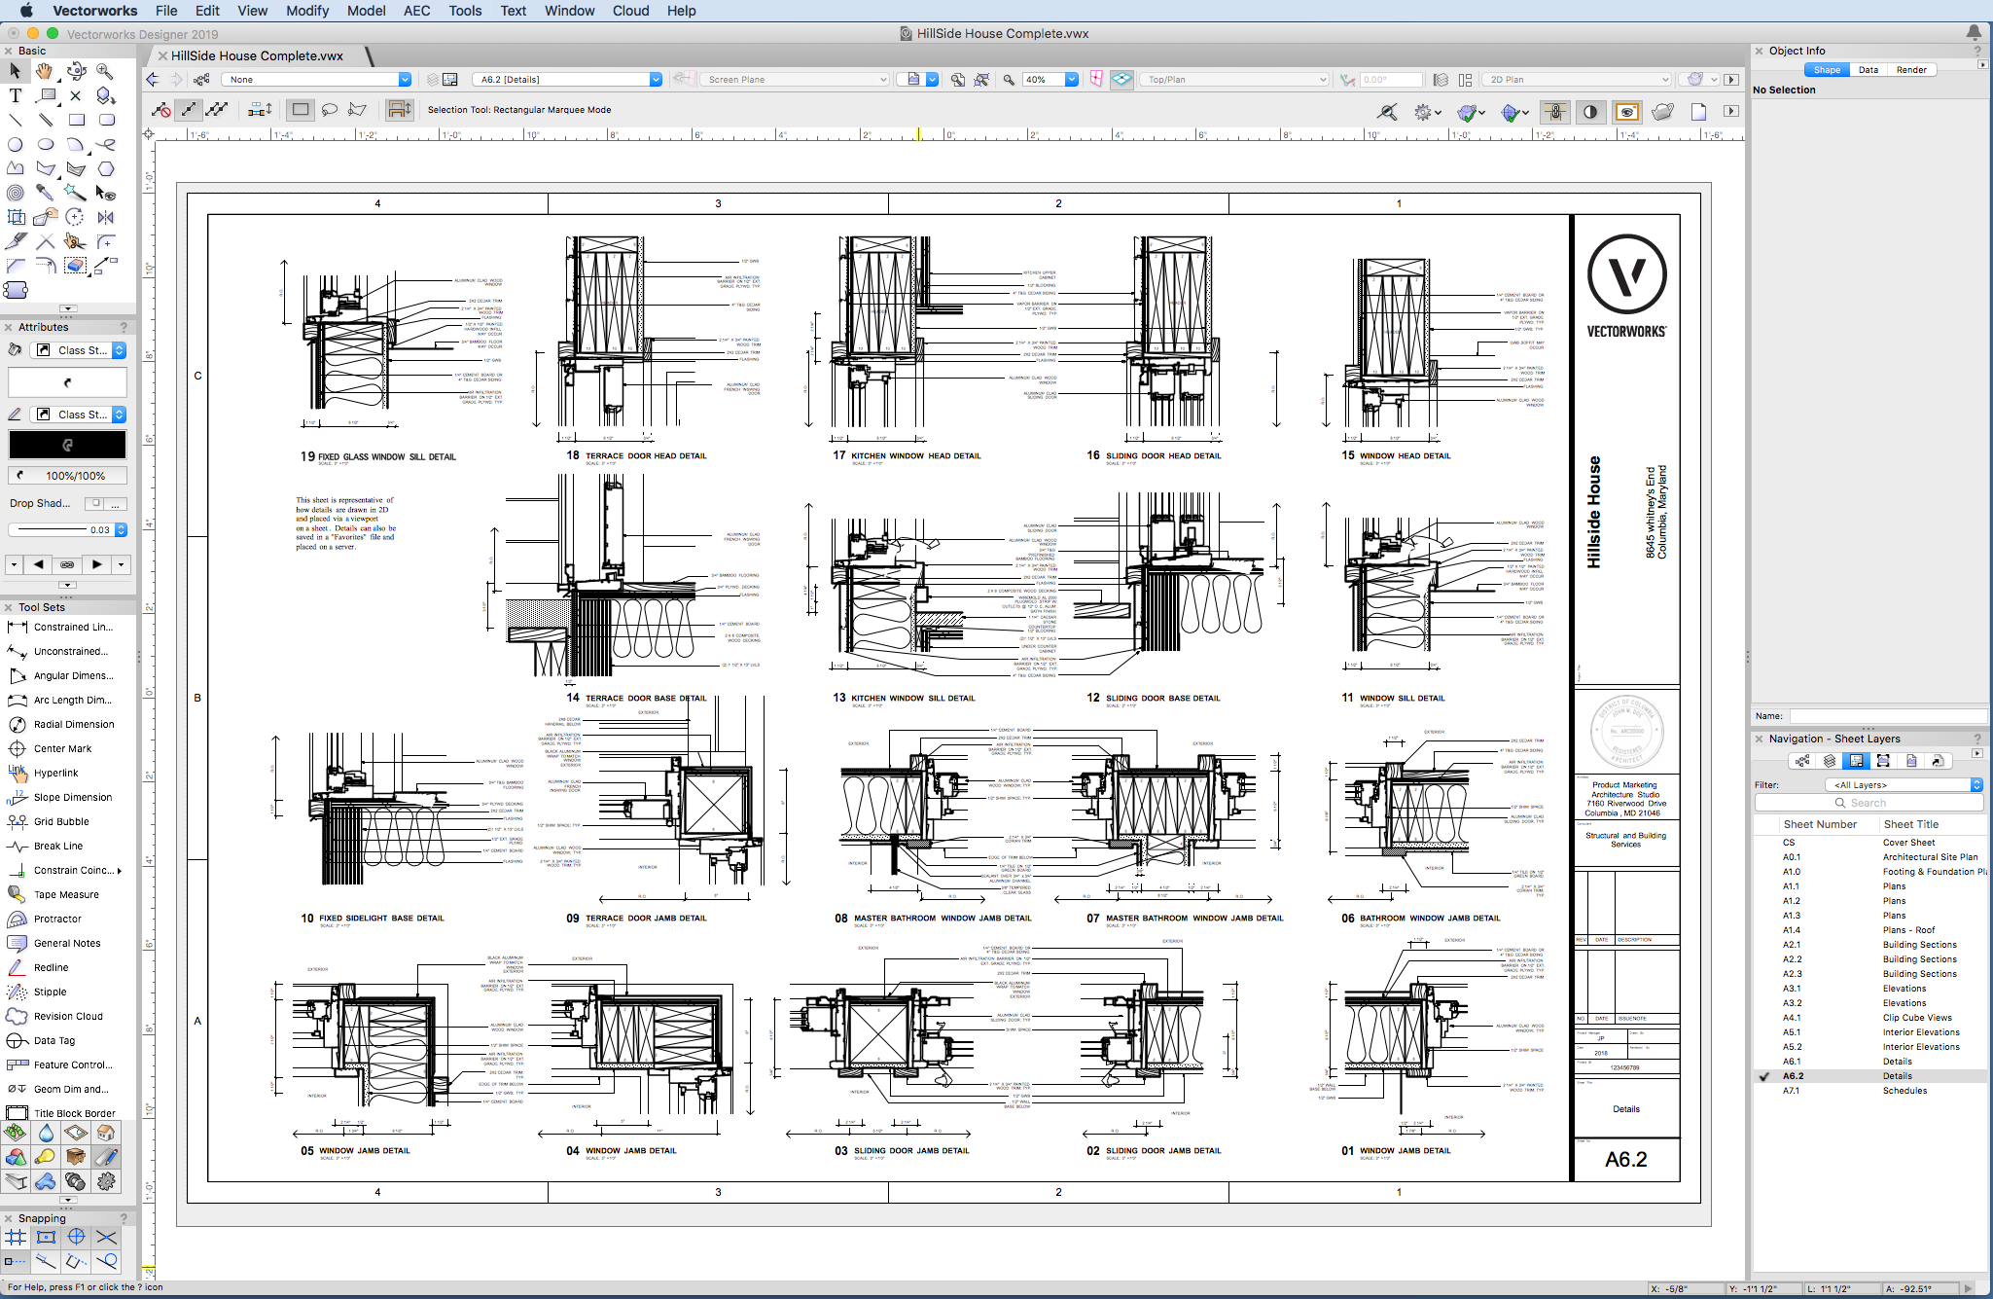This screenshot has height=1299, width=1993.
Task: Toggle the Drop Shadow checkbox
Action: point(94,503)
